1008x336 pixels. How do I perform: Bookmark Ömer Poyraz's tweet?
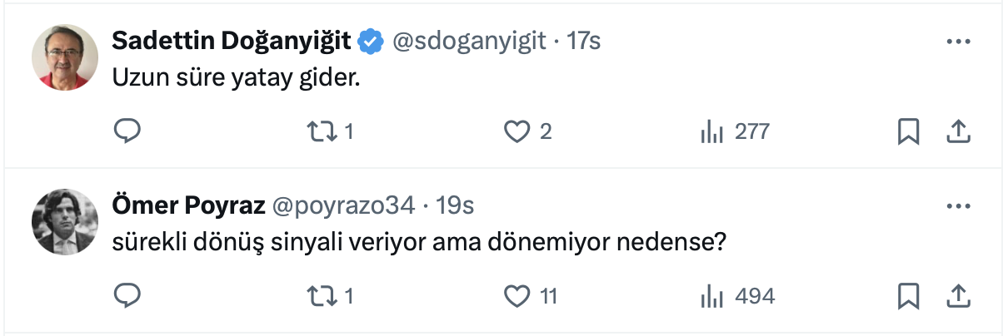pos(908,295)
